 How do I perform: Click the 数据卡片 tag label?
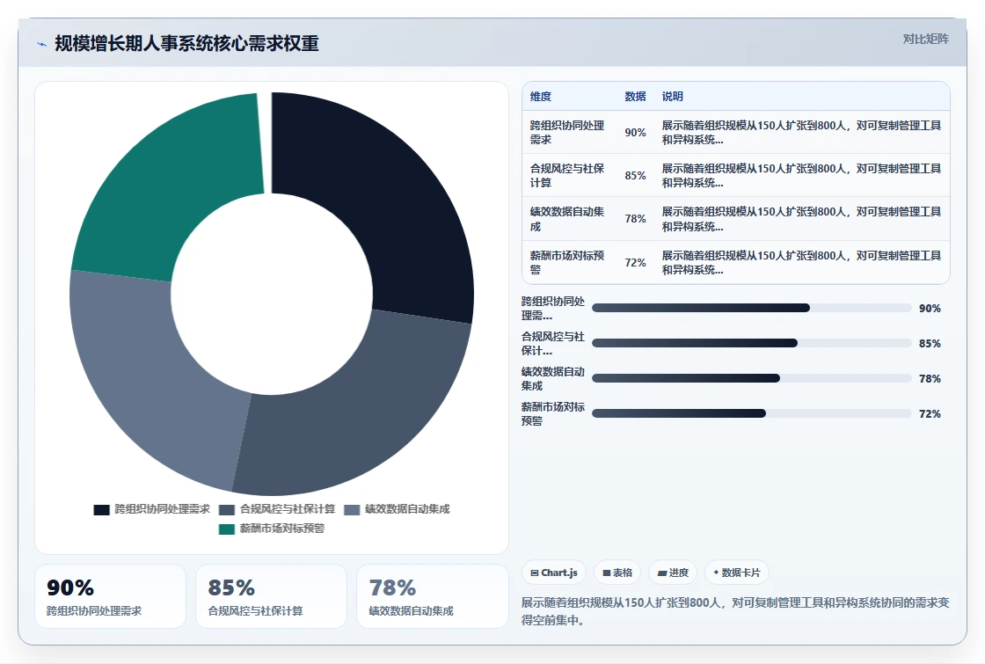[x=741, y=573]
